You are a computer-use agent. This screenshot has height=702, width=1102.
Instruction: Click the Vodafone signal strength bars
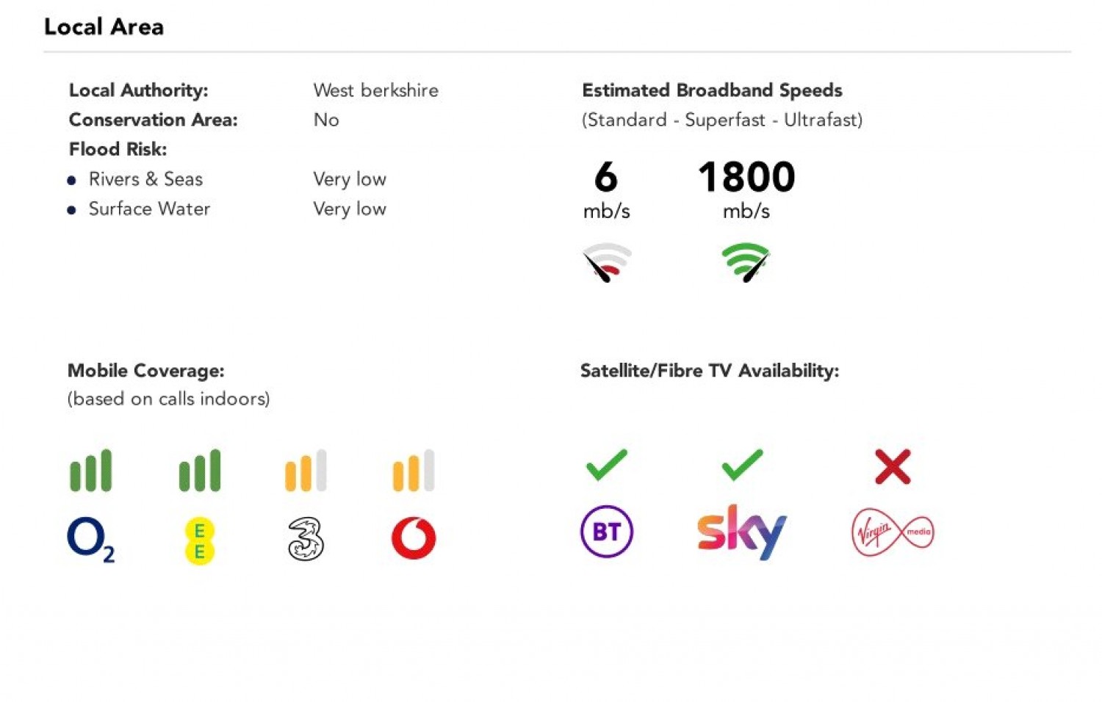[x=414, y=470]
